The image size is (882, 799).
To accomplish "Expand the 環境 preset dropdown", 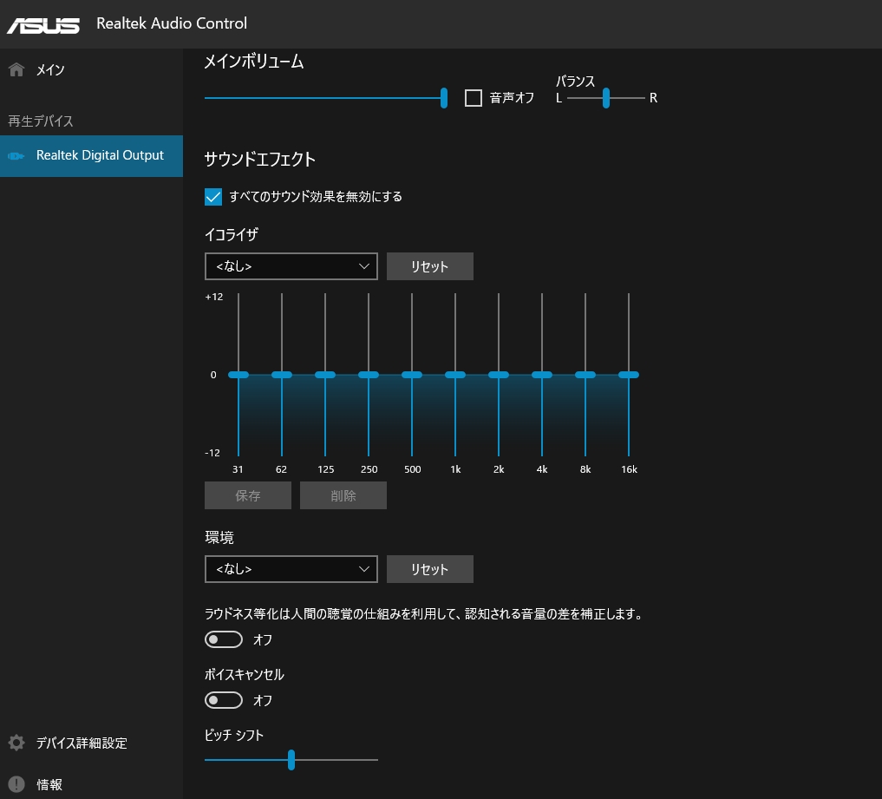I will [x=291, y=569].
